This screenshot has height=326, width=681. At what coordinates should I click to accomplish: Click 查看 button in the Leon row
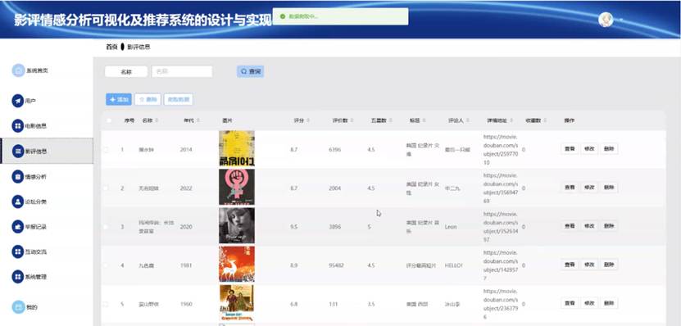point(570,226)
